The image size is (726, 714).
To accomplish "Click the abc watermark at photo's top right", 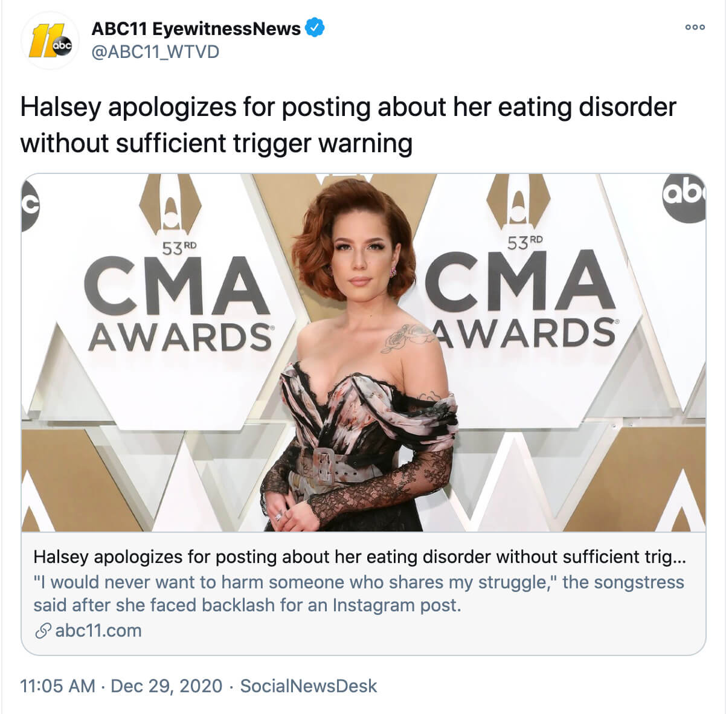I will tap(684, 198).
